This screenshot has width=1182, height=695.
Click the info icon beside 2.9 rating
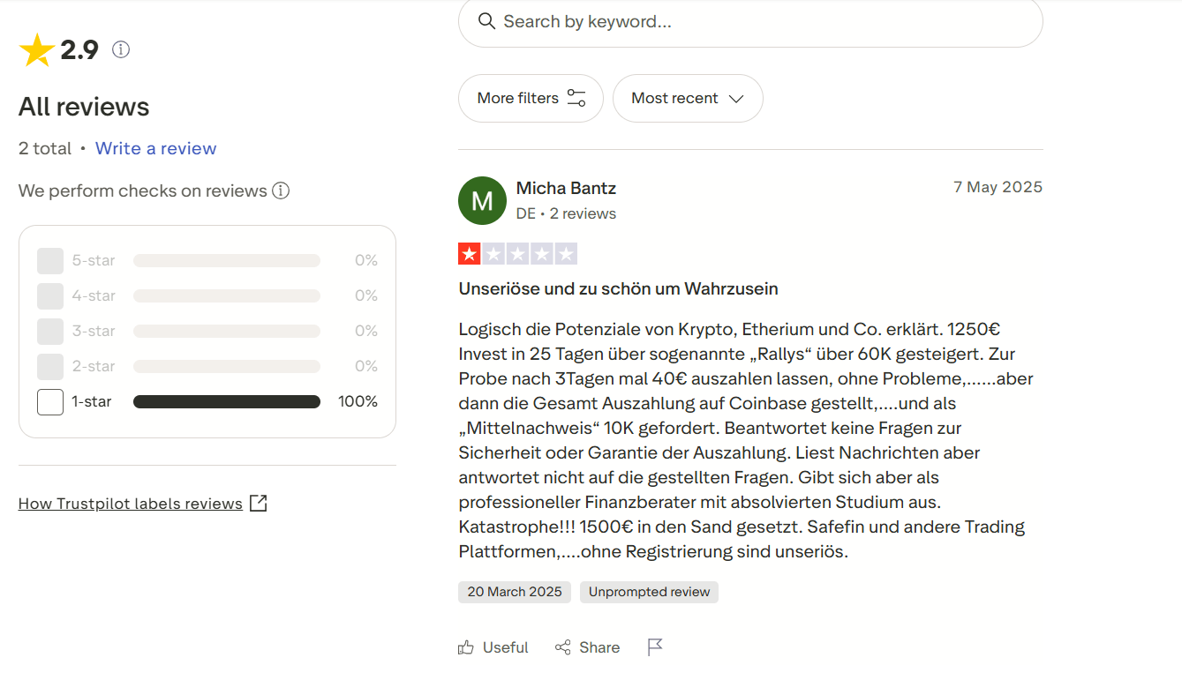(x=121, y=50)
